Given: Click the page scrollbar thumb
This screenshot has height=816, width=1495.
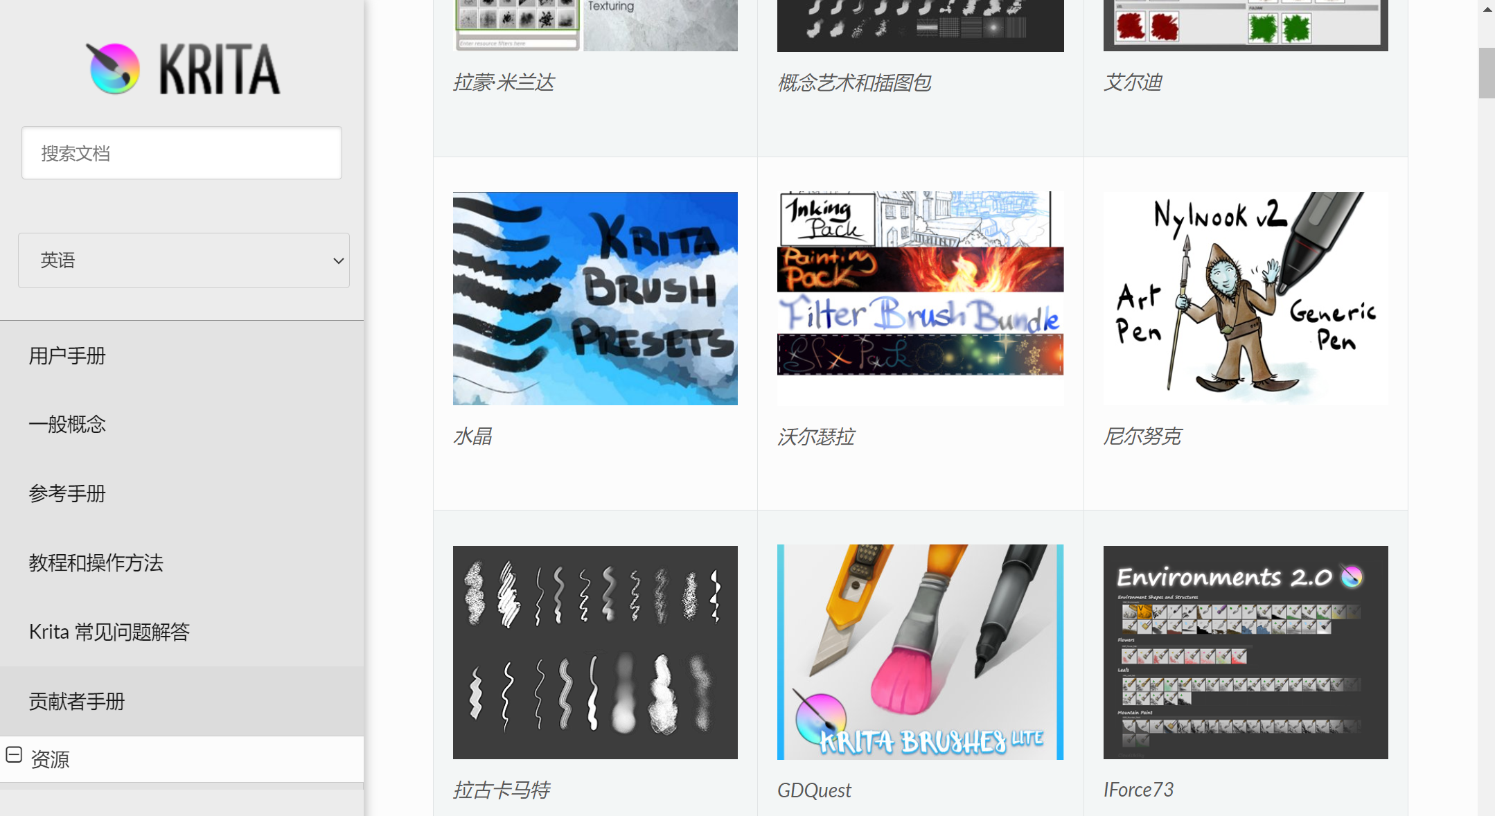Looking at the screenshot, I should tap(1487, 73).
